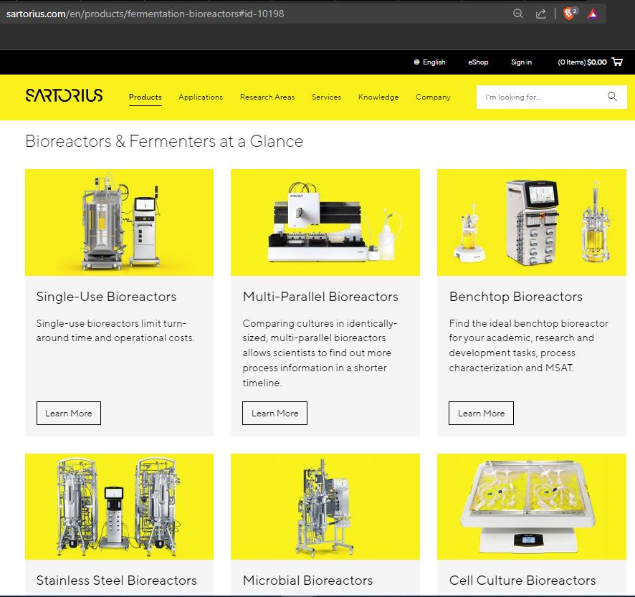Click the Brave Rewards triangle icon

coord(593,14)
